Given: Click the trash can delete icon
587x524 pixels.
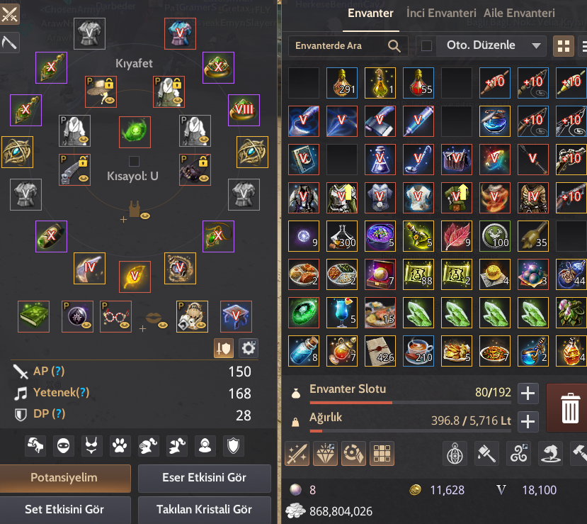Looking at the screenshot, I should click(x=570, y=408).
